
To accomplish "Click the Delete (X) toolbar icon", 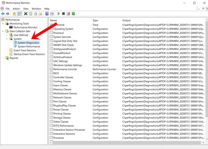I will click(26, 14).
